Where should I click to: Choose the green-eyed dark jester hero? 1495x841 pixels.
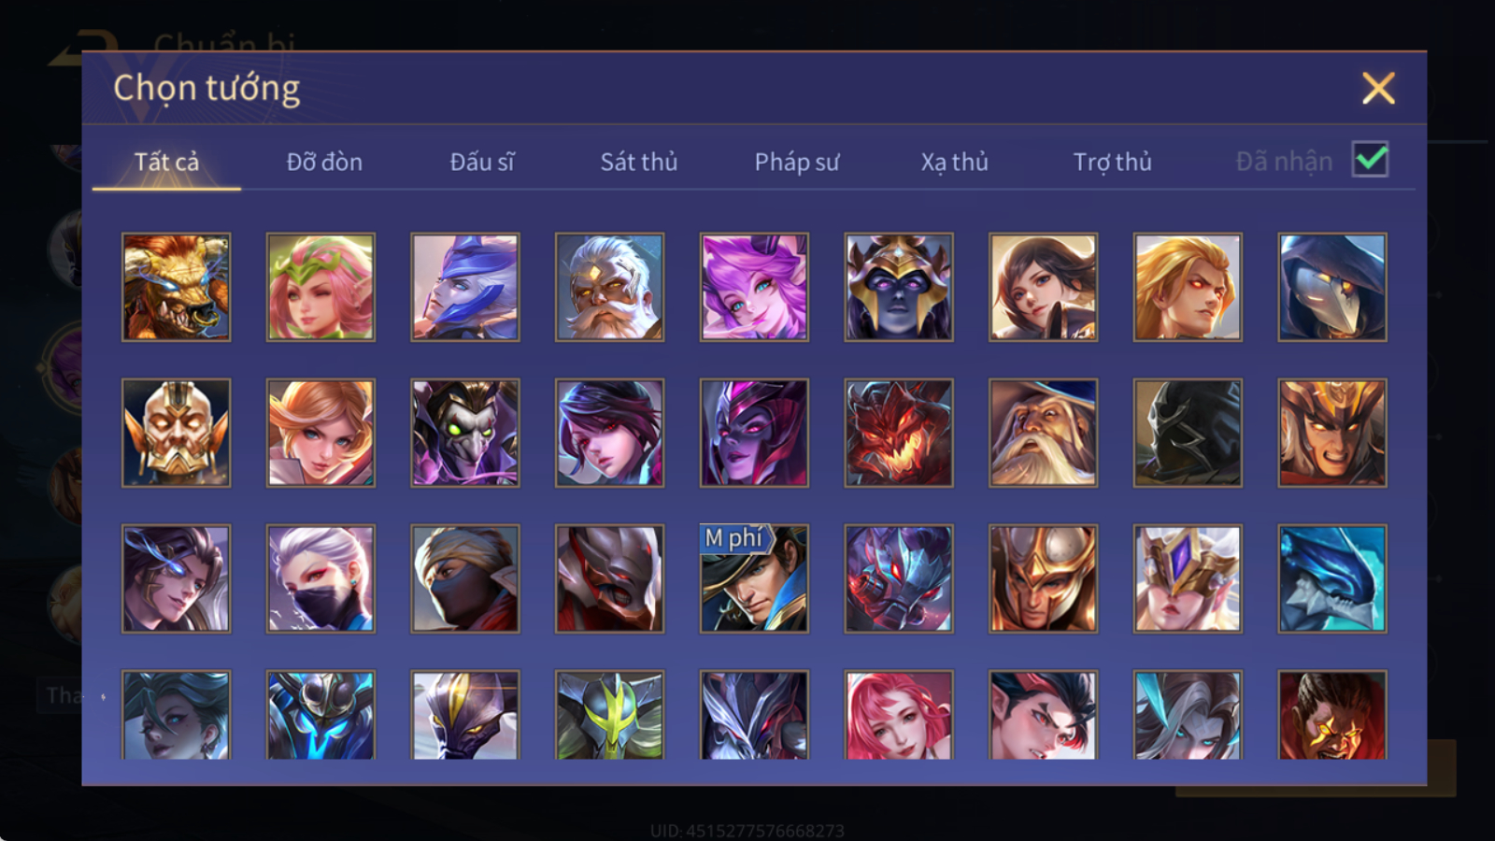coord(465,433)
